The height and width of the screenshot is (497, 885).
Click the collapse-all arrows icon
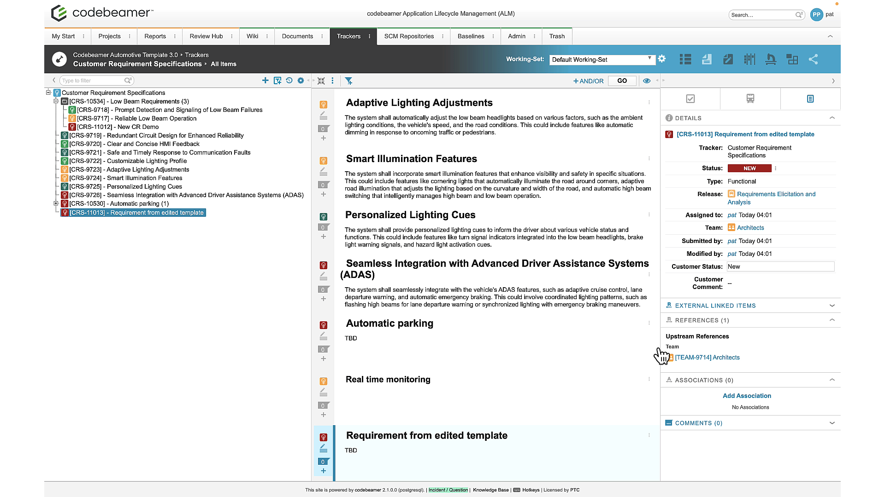tap(321, 81)
